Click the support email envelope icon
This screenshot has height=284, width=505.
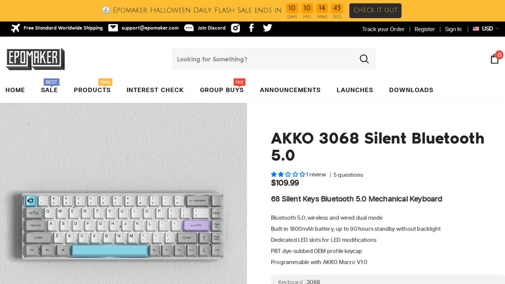tap(113, 28)
